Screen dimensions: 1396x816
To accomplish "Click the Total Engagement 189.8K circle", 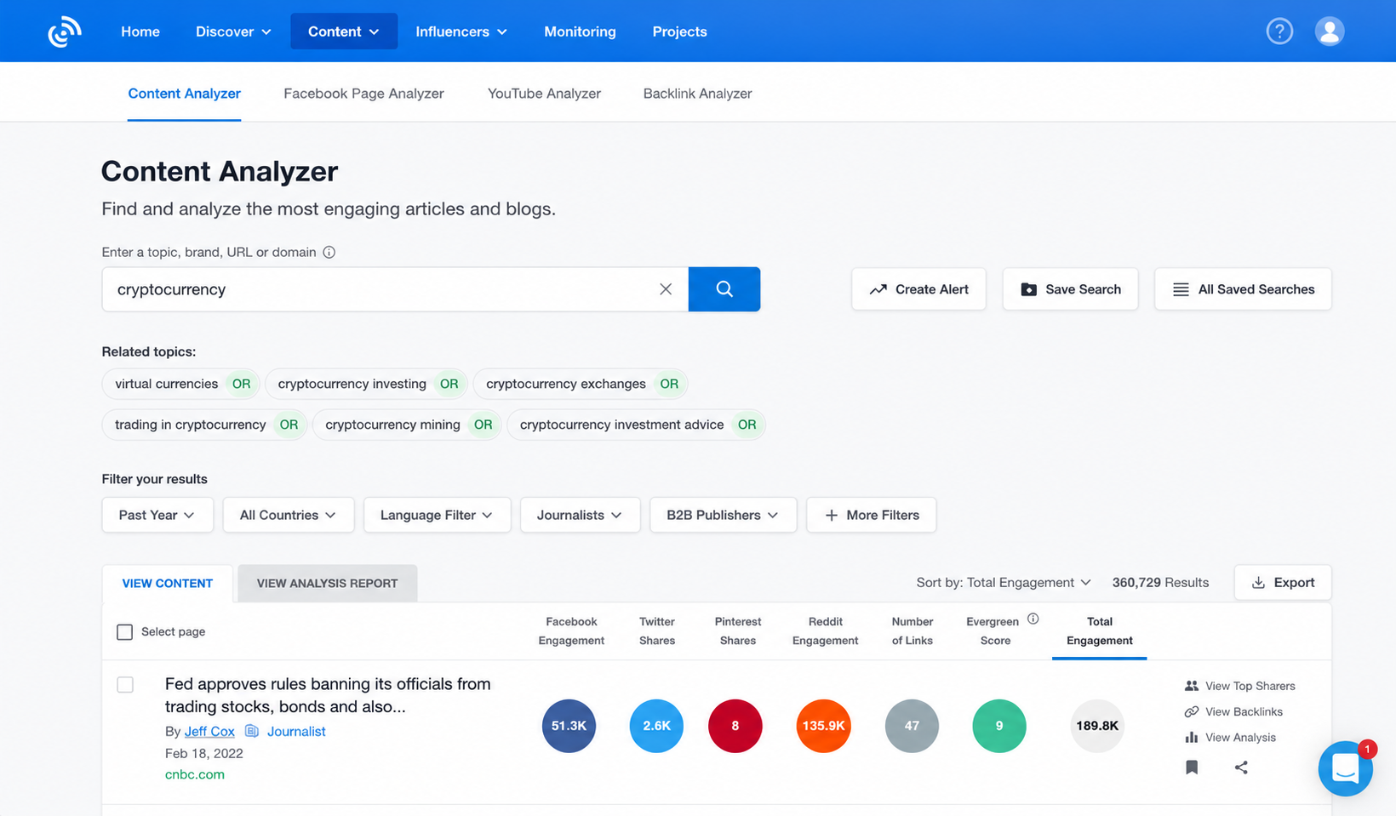I will (x=1097, y=726).
